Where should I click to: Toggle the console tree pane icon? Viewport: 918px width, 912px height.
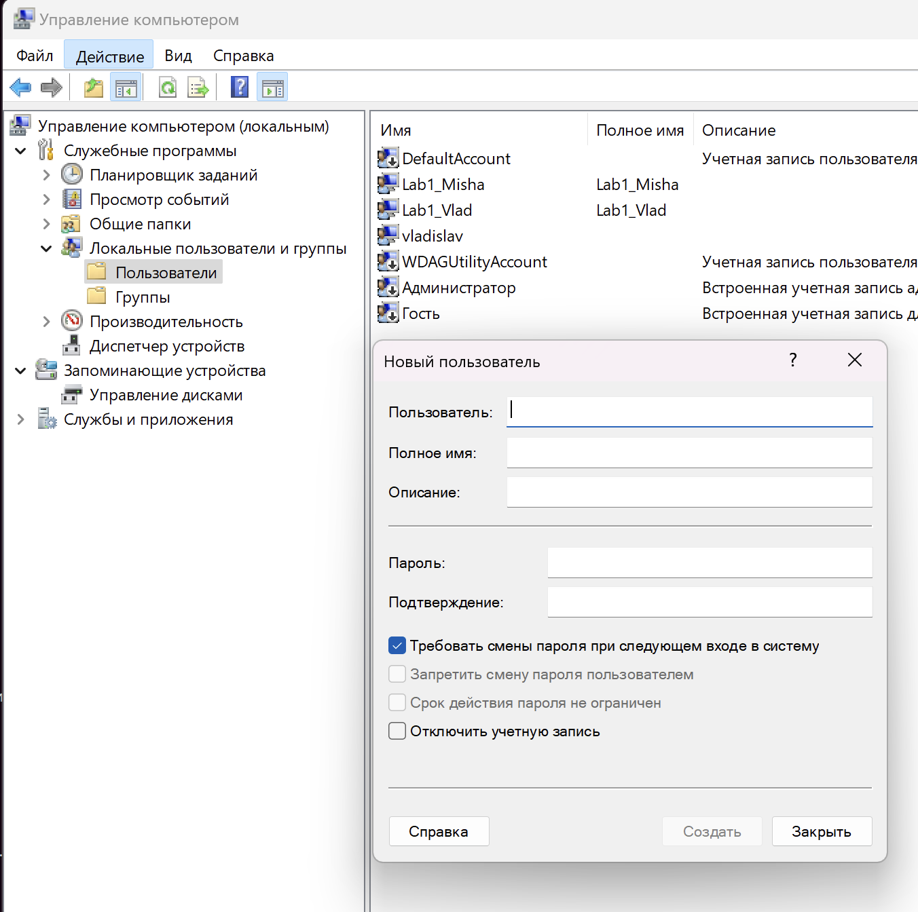(x=126, y=88)
